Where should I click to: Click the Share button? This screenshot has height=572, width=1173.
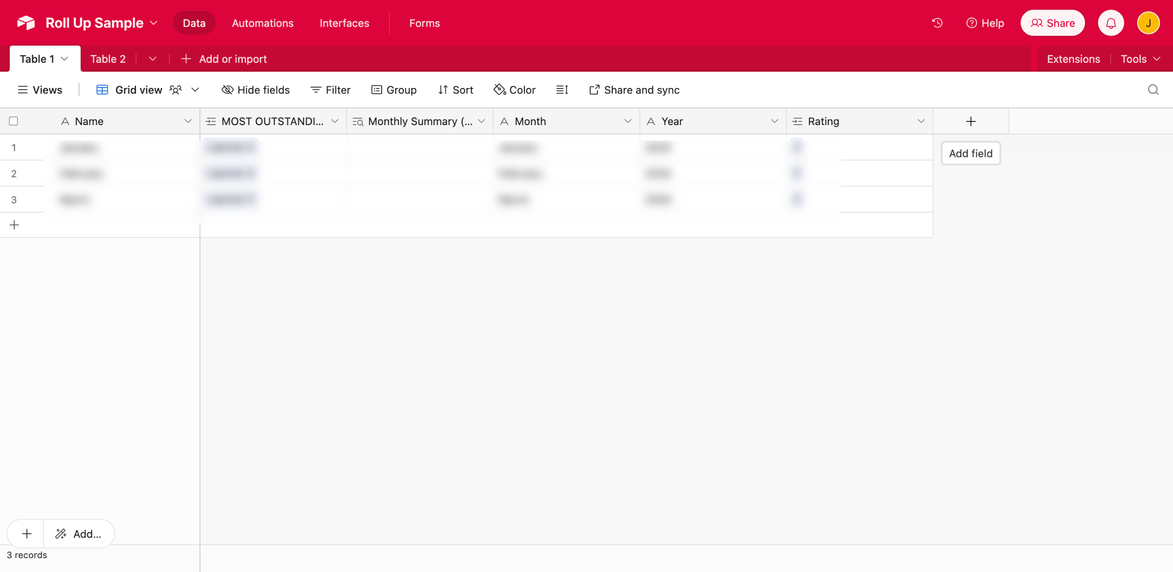coord(1052,23)
